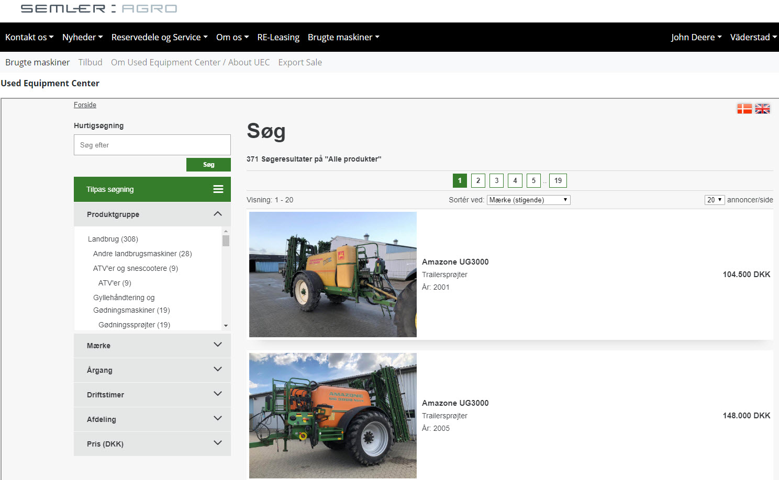
Task: Click År: 2005 text
Action: pyautogui.click(x=436, y=428)
